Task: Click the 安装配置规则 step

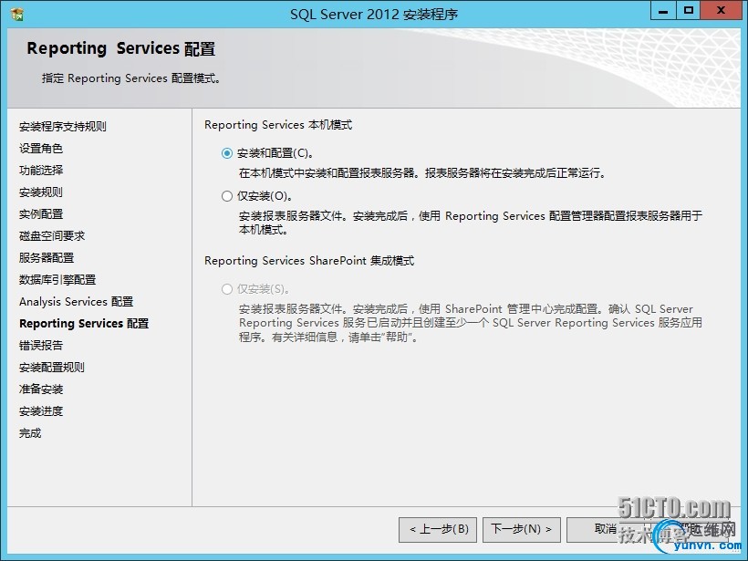Action: [52, 368]
